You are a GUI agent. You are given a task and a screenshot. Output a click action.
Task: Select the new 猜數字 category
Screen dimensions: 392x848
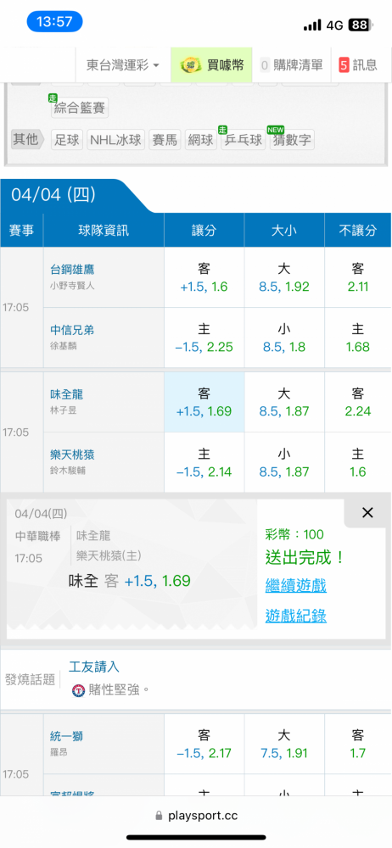[x=292, y=140]
